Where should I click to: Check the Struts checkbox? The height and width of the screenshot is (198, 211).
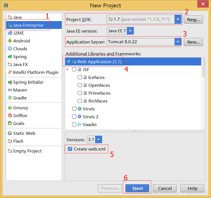tap(74, 109)
